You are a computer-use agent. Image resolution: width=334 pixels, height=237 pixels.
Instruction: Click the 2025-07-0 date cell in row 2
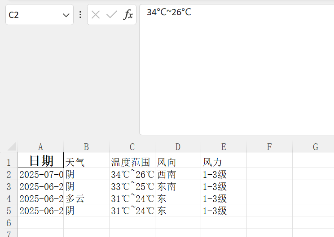click(41, 174)
